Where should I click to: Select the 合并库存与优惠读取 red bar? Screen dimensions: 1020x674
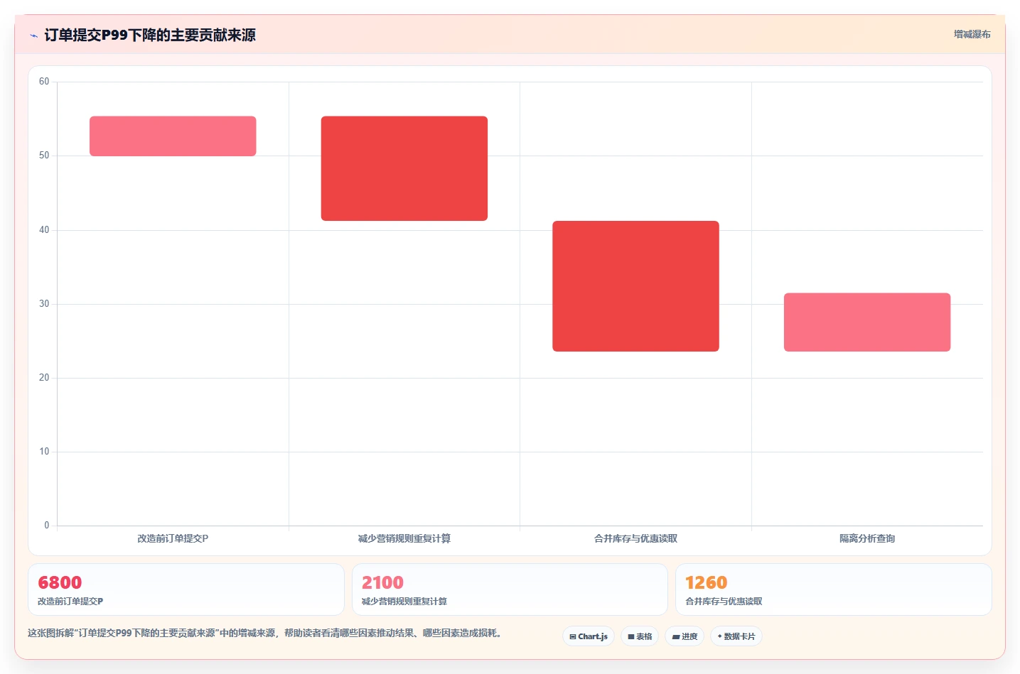635,286
